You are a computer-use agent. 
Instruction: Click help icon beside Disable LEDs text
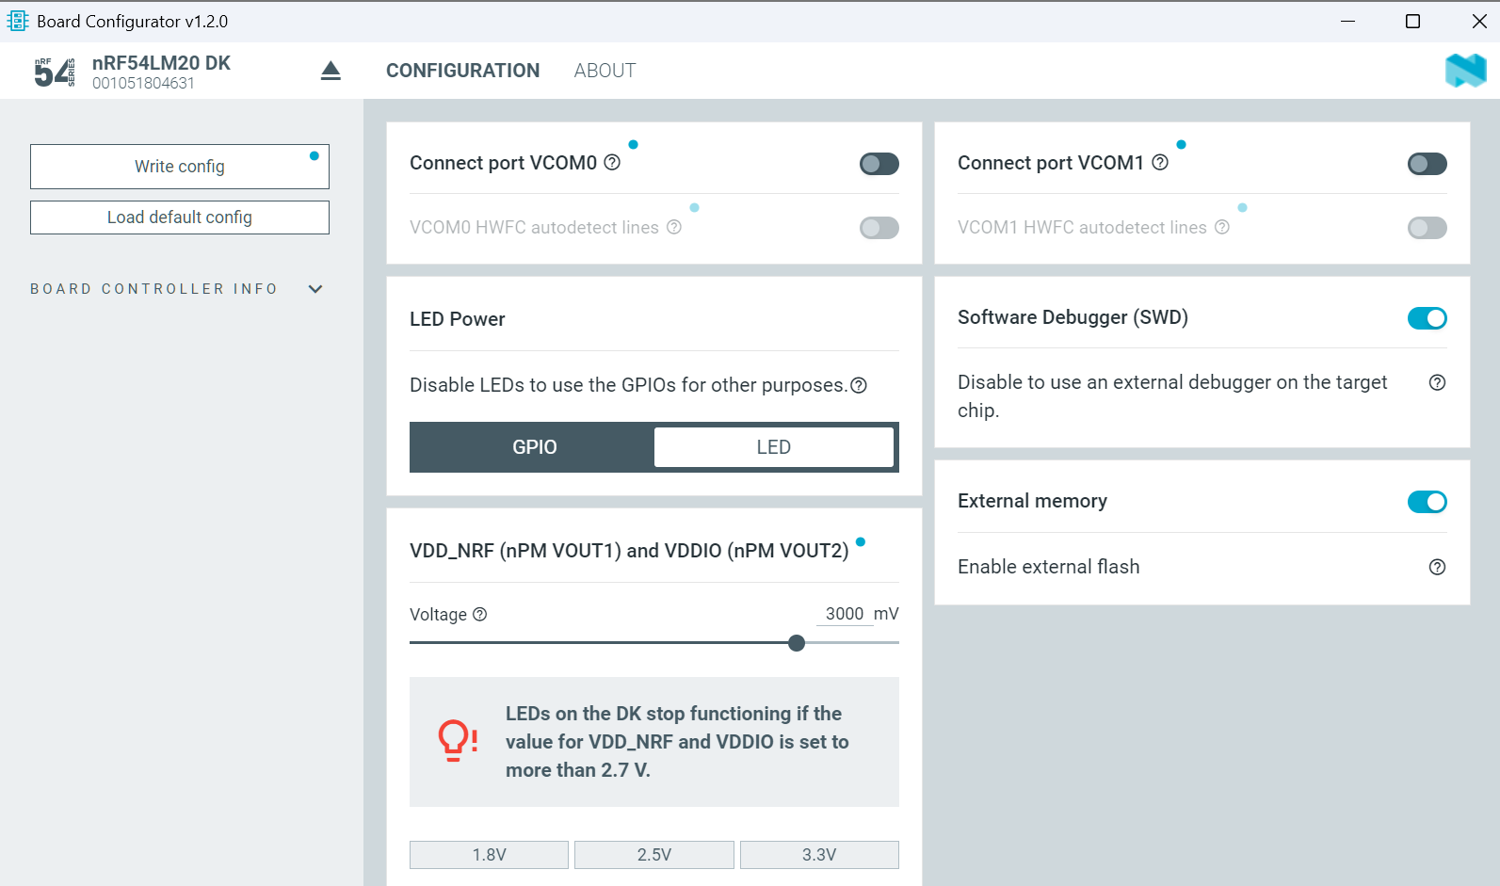(859, 385)
